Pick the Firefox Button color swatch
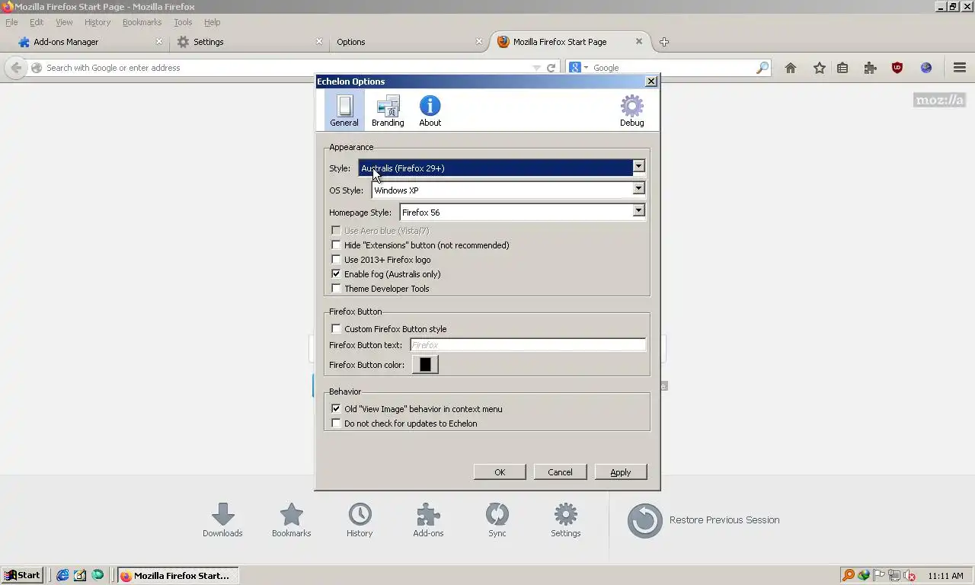Screen dimensions: 975x585 click(x=425, y=365)
